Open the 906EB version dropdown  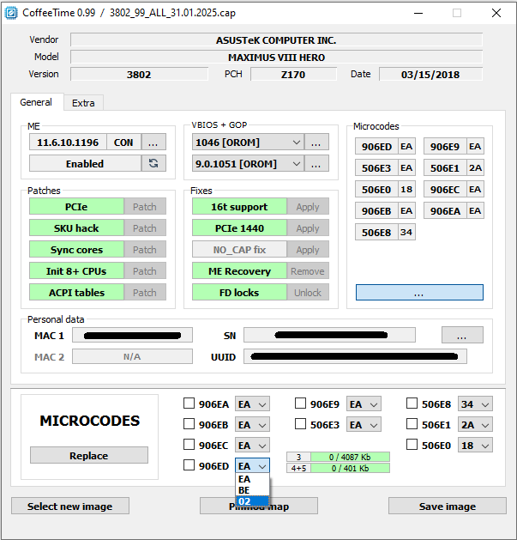252,425
